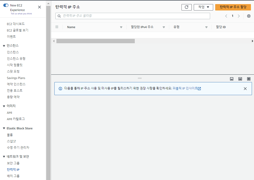The width and height of the screenshot is (254, 180).
Task: Sort by 할당된 IPv4 주소 column arrow
Action: (164, 27)
